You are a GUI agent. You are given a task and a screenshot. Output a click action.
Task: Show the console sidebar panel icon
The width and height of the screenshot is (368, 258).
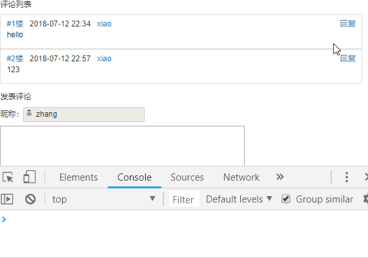(x=7, y=199)
